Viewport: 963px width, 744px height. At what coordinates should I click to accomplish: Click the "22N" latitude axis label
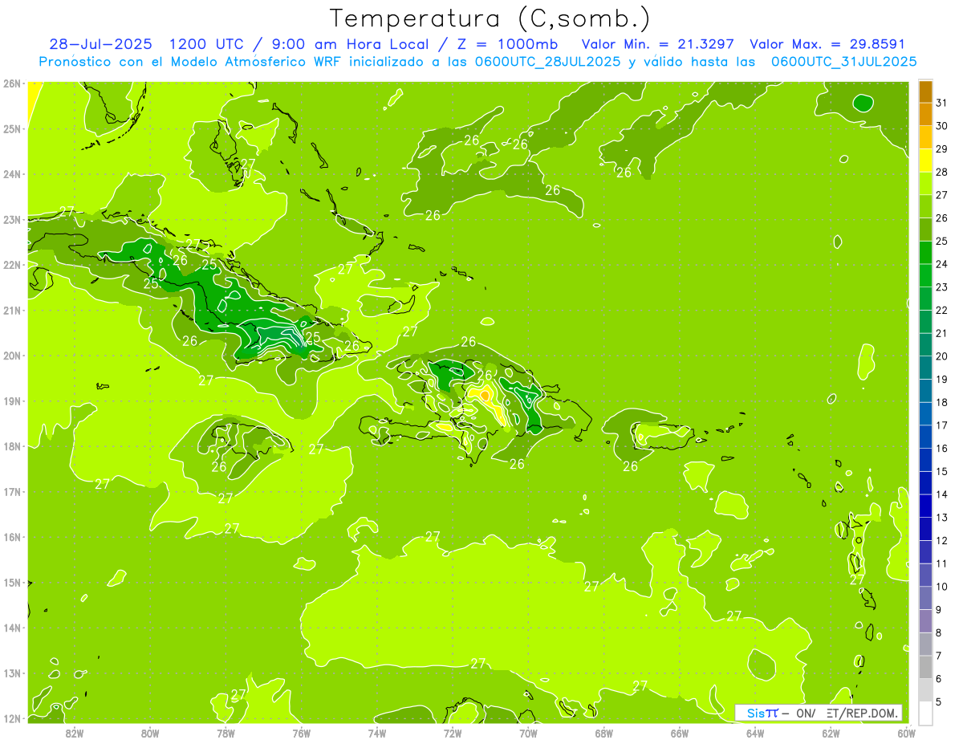[x=11, y=265]
